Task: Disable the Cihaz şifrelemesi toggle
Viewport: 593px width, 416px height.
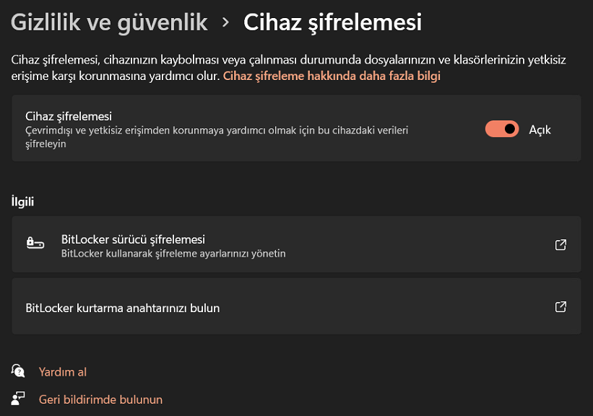Action: 501,129
